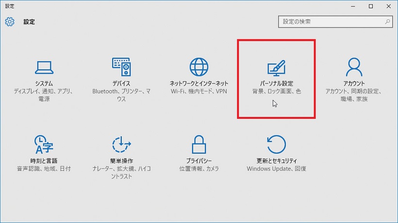398x223 pixels.
Task: Click the '背景、ロック画面、色' description
Action: (x=277, y=91)
